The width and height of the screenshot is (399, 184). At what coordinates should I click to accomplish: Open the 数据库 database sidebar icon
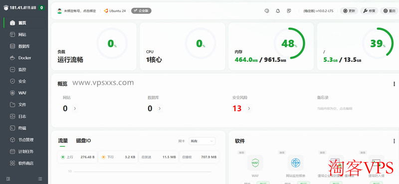point(12,46)
